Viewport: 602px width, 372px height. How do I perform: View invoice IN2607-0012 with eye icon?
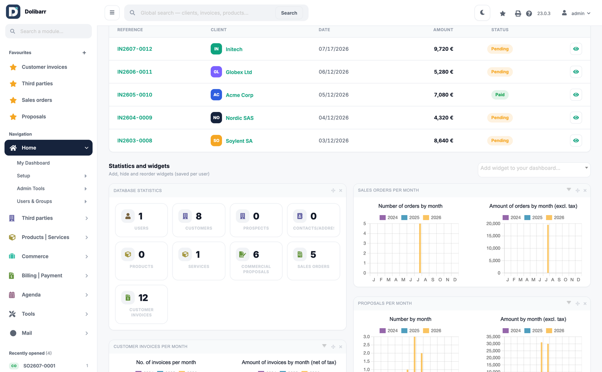pyautogui.click(x=576, y=49)
